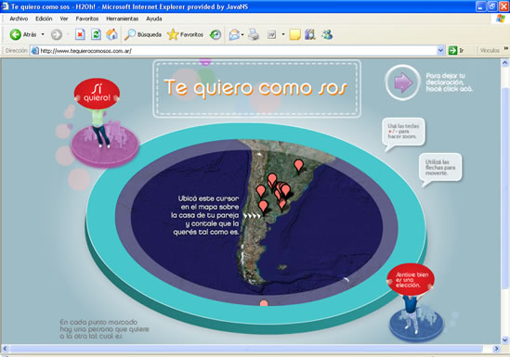The height and width of the screenshot is (357, 510).
Task: Click the pink pin at map bottom edge
Action: [264, 303]
